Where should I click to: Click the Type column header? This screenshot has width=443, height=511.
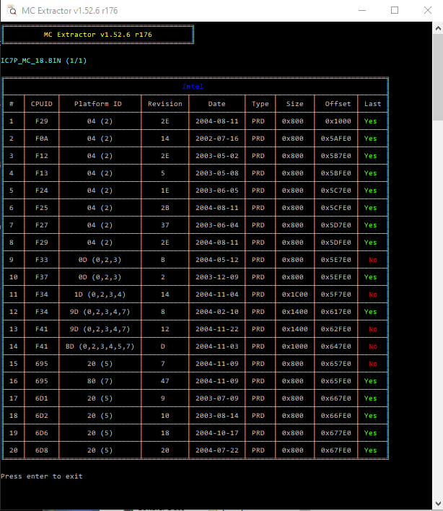point(260,104)
